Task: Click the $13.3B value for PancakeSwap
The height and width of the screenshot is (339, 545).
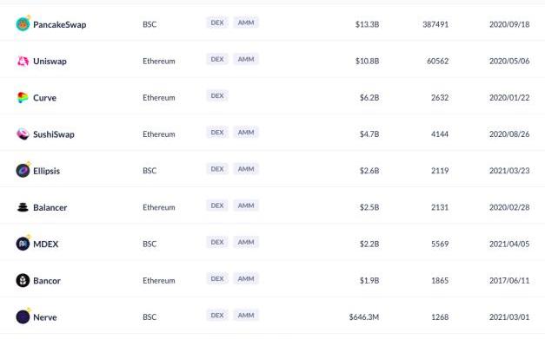Action: coord(367,24)
